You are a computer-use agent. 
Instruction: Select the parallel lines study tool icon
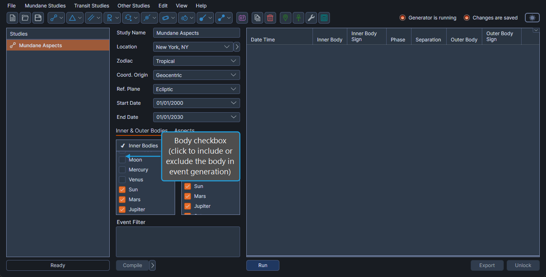pos(91,18)
